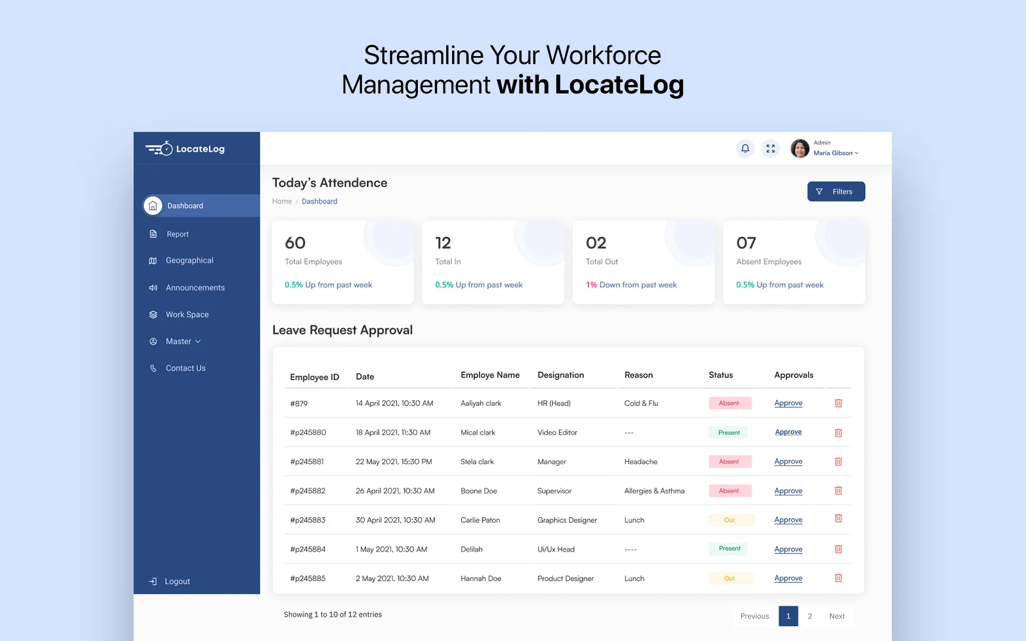The width and height of the screenshot is (1026, 641).
Task: Approve Boone Doe's leave request
Action: pos(788,490)
